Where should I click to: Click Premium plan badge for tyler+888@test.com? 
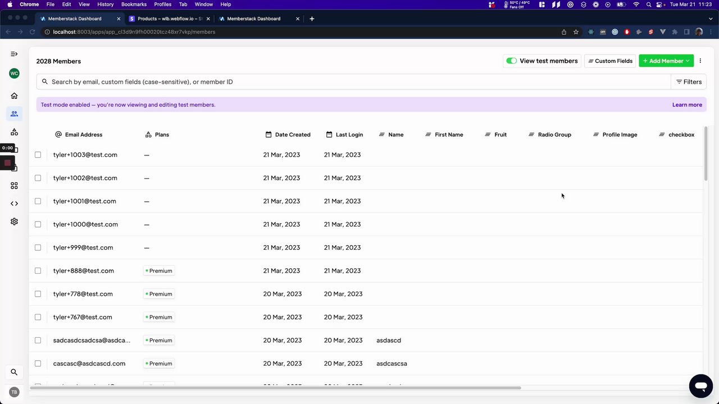coord(159,271)
